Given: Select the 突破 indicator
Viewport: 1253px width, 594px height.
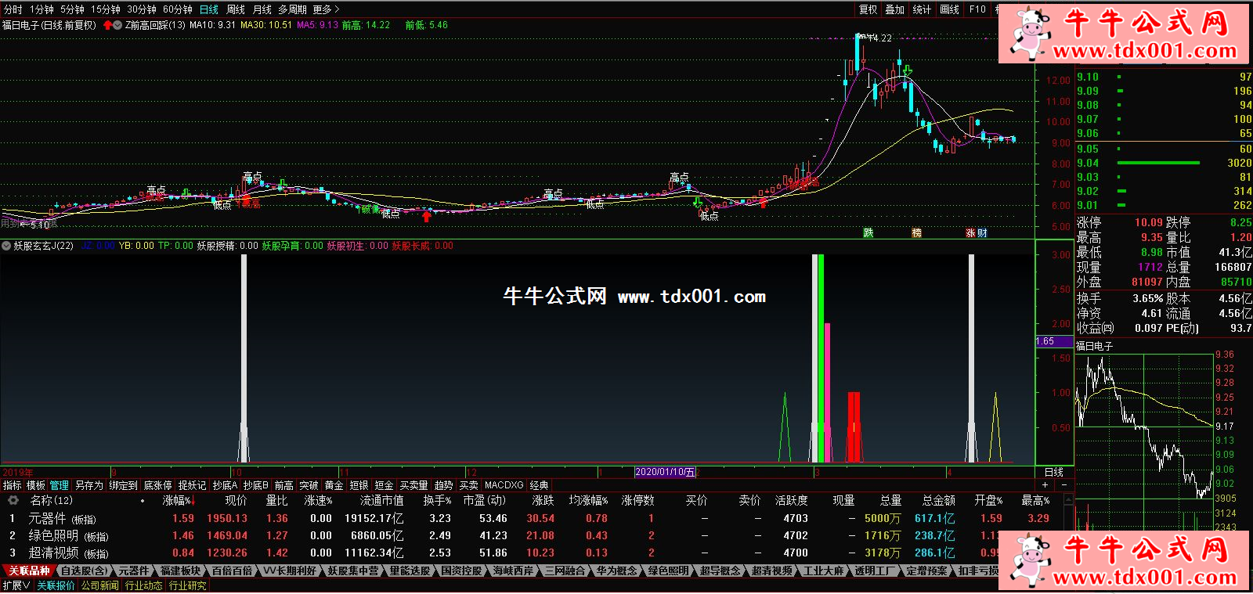Looking at the screenshot, I should (x=309, y=485).
